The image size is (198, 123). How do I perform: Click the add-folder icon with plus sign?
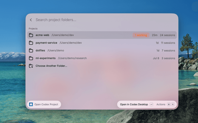click(x=31, y=66)
